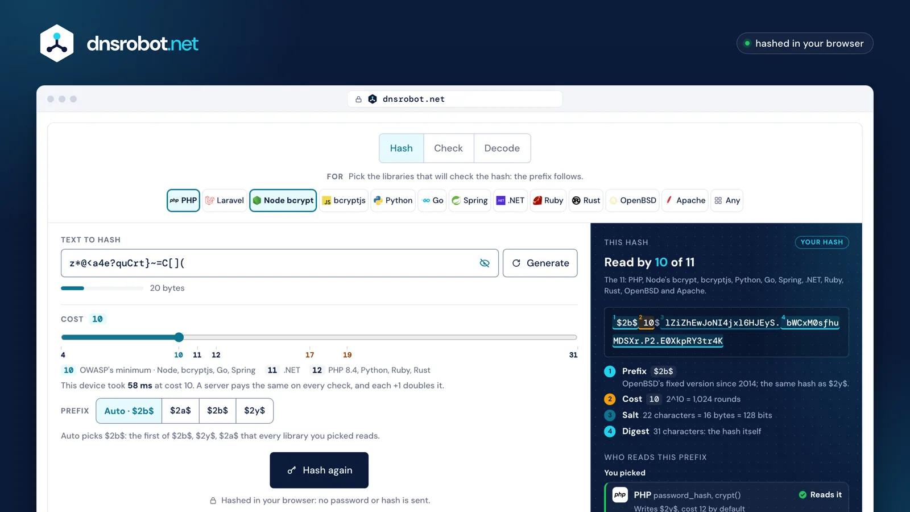
Task: Select the bcryptjs library chip
Action: pos(344,200)
